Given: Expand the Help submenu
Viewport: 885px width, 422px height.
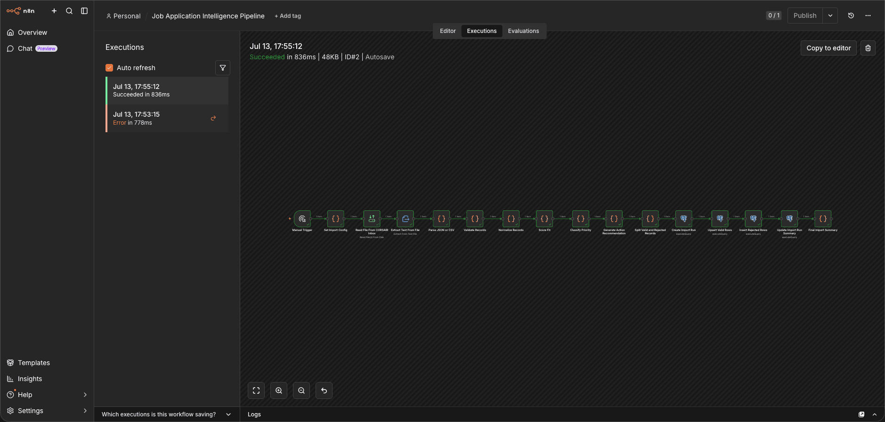Looking at the screenshot, I should (85, 395).
